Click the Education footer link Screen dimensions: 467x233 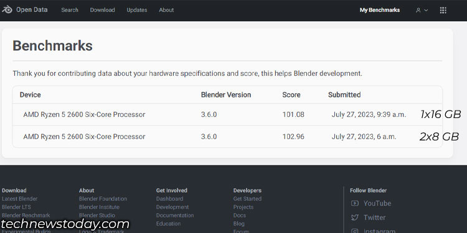pos(169,224)
